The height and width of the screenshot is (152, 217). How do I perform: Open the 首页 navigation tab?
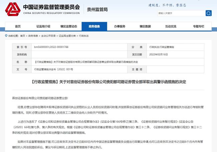point(18,26)
